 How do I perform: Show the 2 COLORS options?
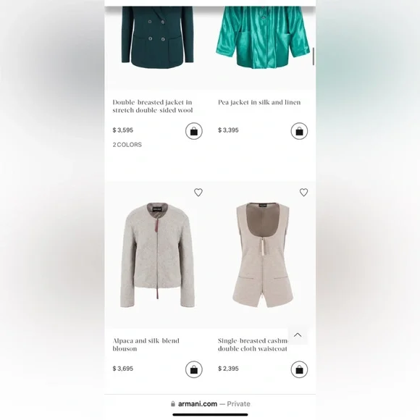click(x=127, y=145)
